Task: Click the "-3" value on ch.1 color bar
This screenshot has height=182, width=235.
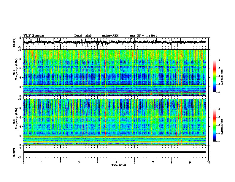Action: point(219,60)
